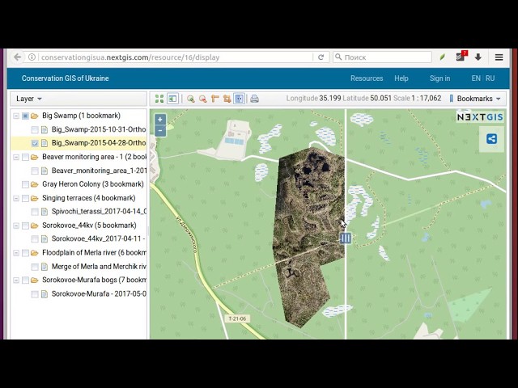This screenshot has height=388, width=518.
Task: Click the extension icon with red badge
Action: click(461, 57)
